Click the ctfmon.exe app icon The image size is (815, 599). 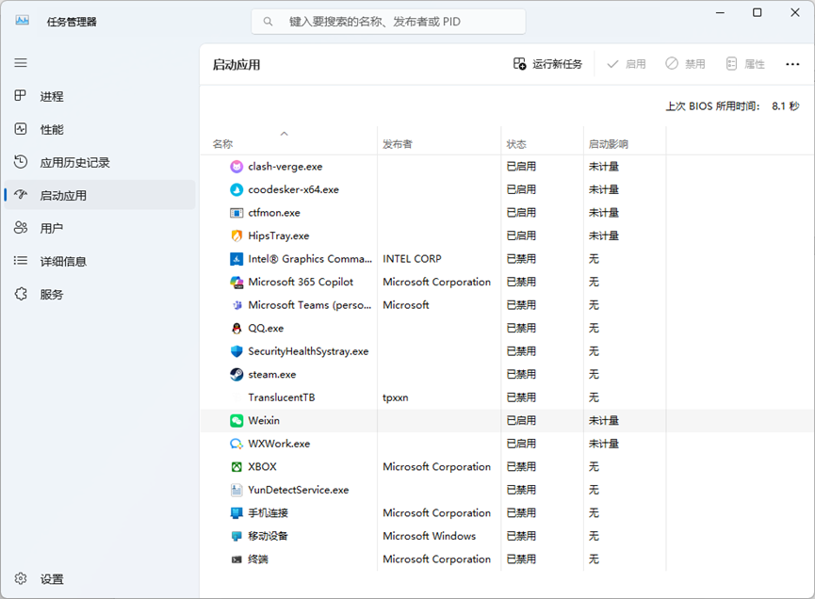point(236,213)
